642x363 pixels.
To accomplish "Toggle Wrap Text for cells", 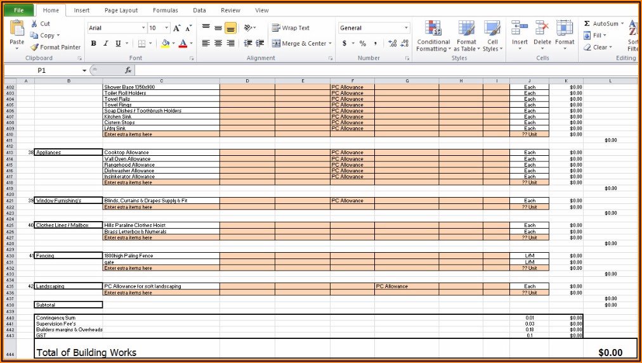I will (x=291, y=28).
